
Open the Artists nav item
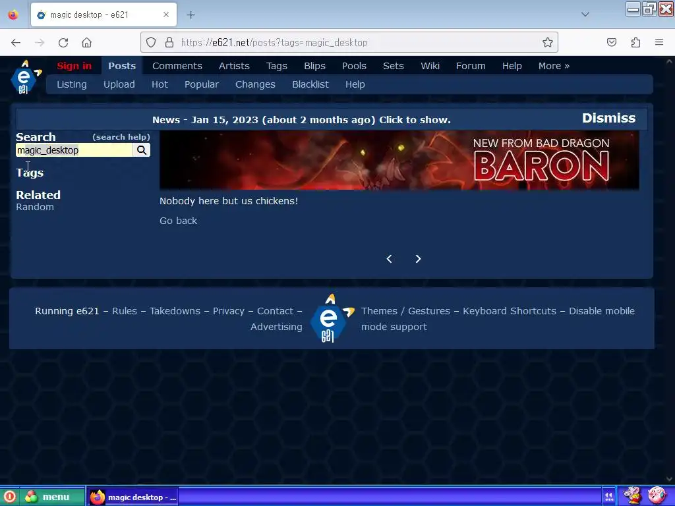[x=234, y=66]
